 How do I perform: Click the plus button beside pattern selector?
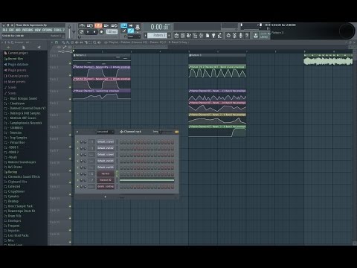170,36
